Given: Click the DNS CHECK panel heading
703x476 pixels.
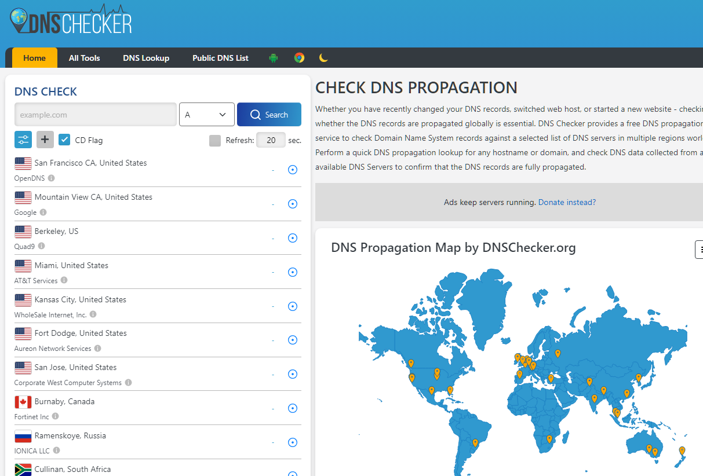Looking at the screenshot, I should pos(46,91).
